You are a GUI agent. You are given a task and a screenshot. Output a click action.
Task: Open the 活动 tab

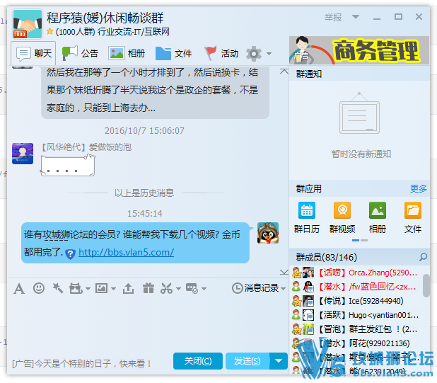point(221,53)
